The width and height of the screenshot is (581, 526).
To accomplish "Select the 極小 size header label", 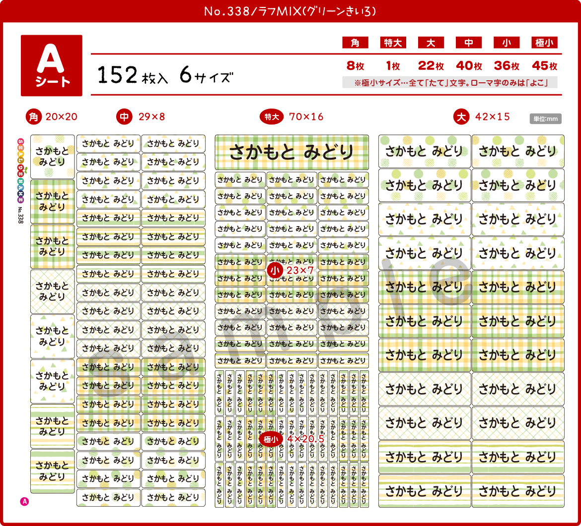I will point(544,43).
